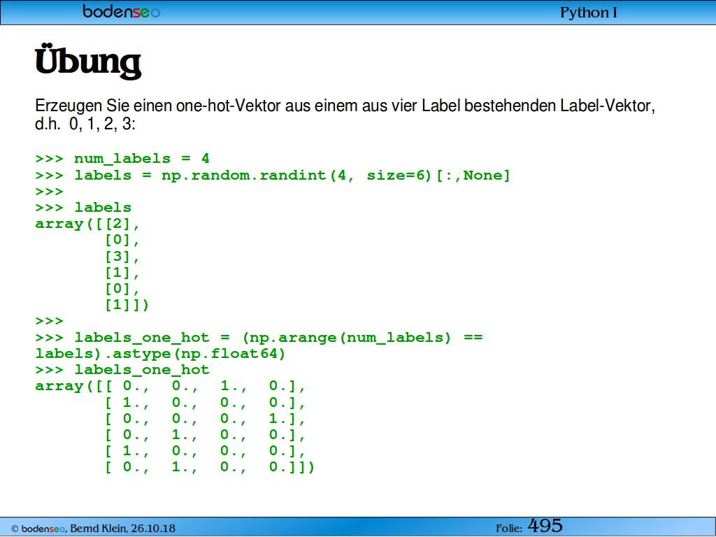The image size is (716, 537).
Task: Click the line 'labels).astype(np.float64)'
Action: (160, 353)
